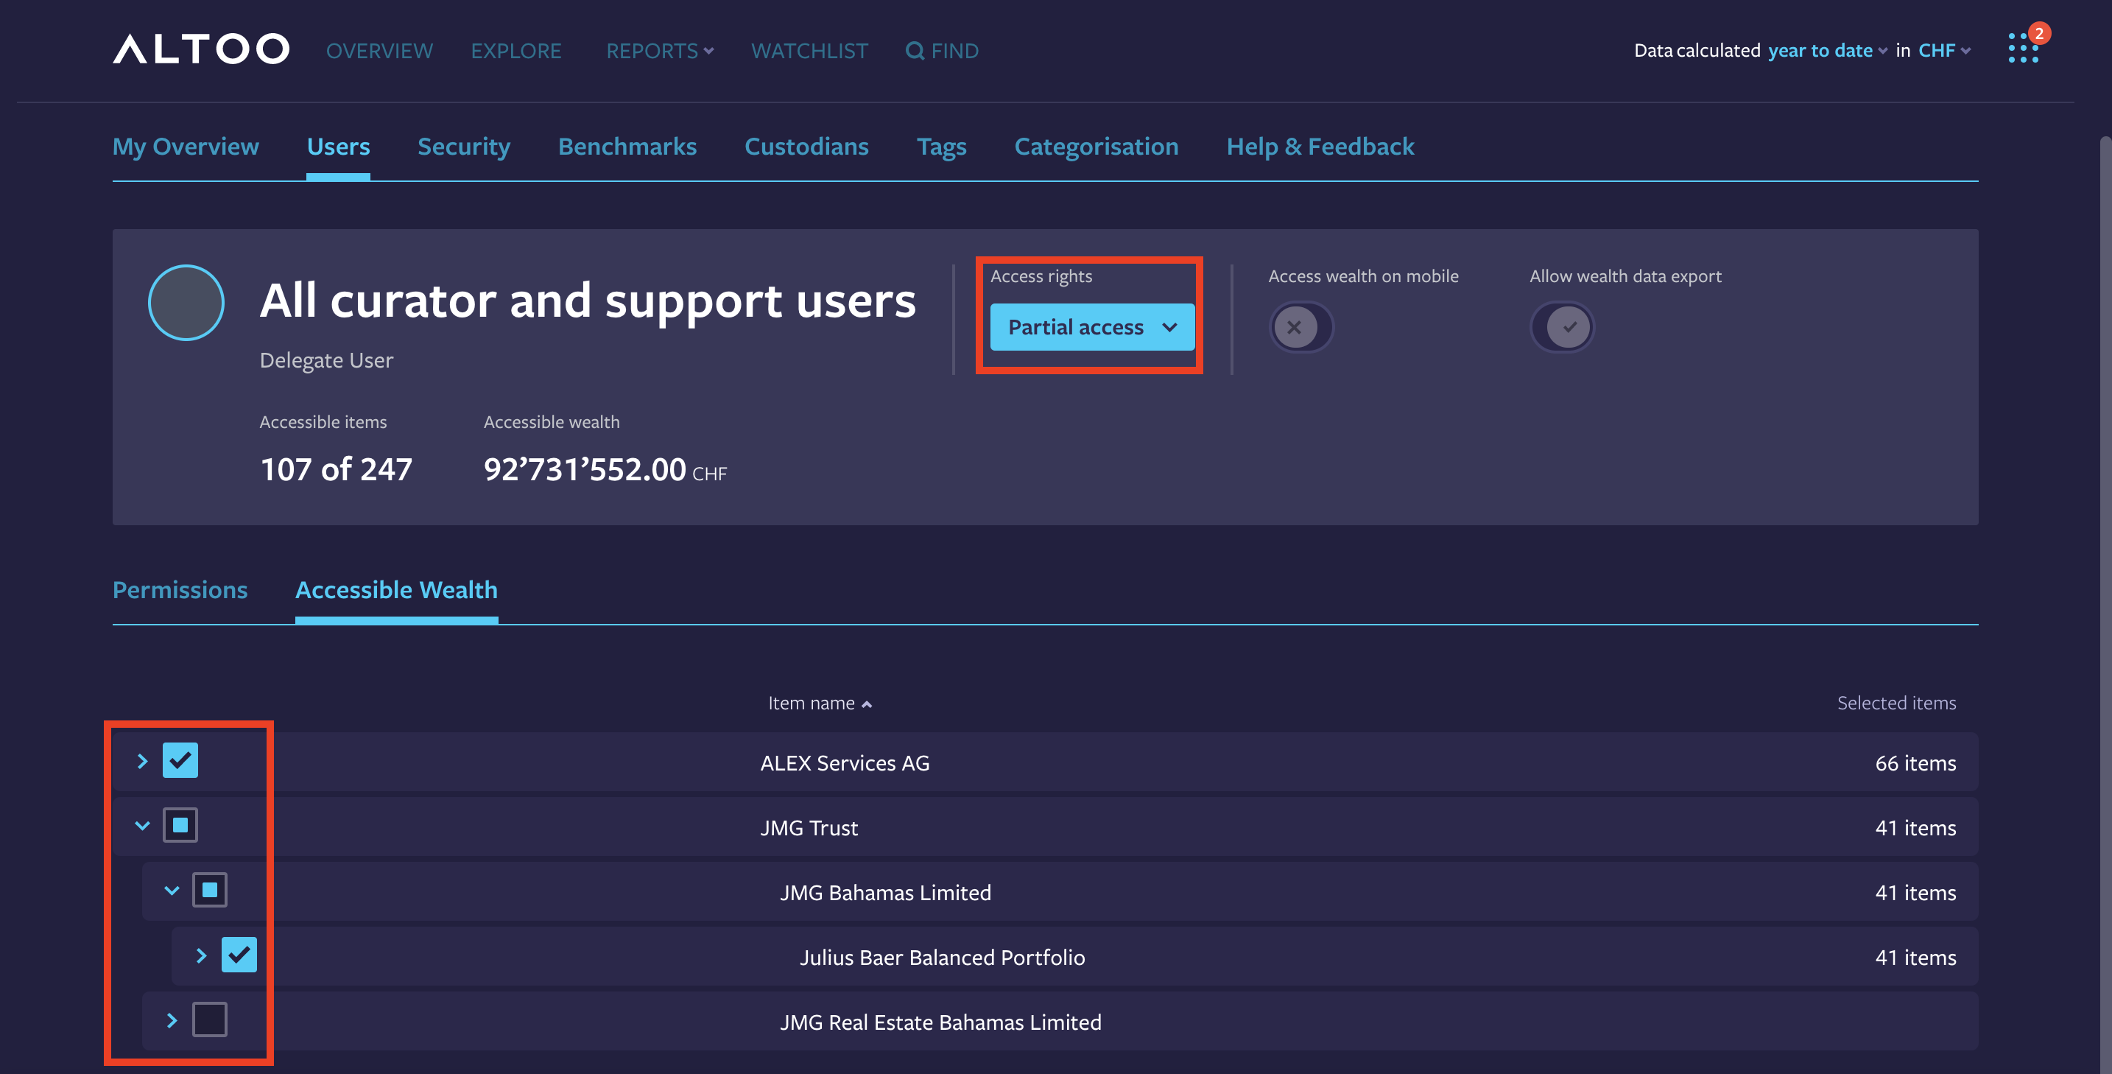The height and width of the screenshot is (1074, 2112).
Task: Expand the JMG Real Estate Bahamas Limited row
Action: [x=172, y=1021]
